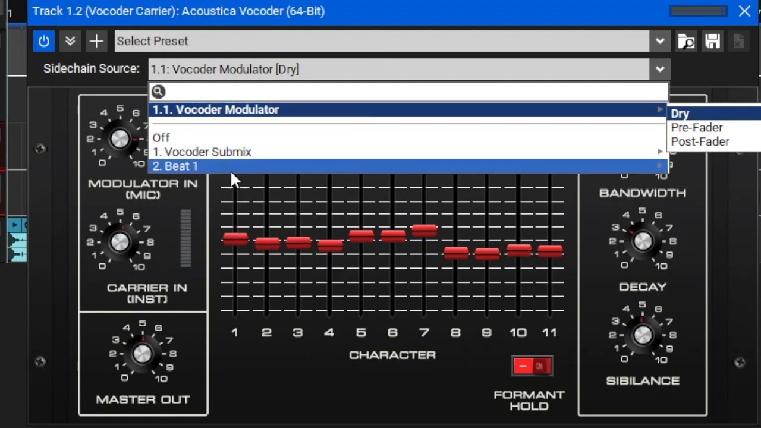Click the delete preset icon
The width and height of the screenshot is (761, 428).
[x=738, y=41]
